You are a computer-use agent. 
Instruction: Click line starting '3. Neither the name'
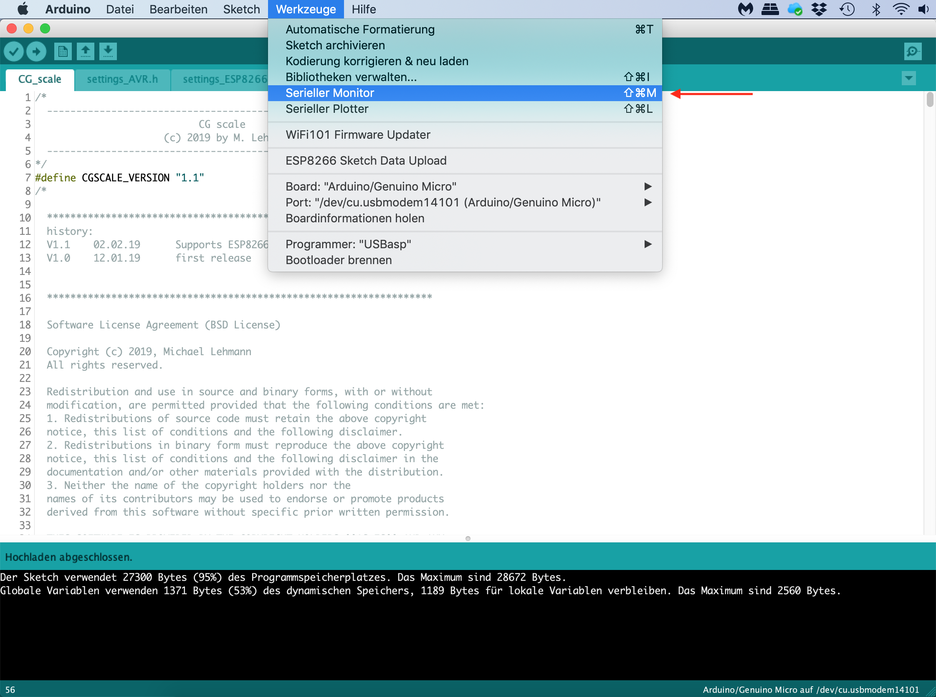pyautogui.click(x=198, y=485)
